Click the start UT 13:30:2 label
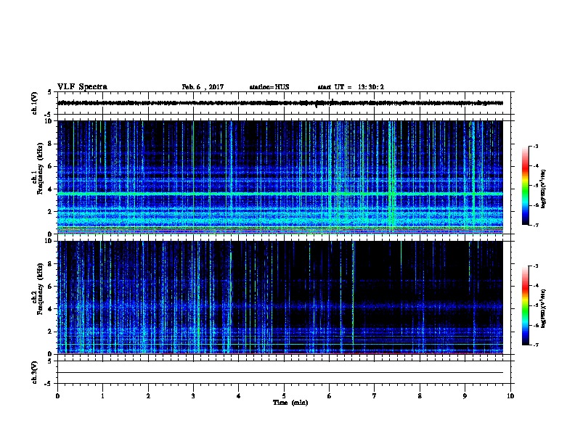Screen dimensions: 575x444 (351, 87)
